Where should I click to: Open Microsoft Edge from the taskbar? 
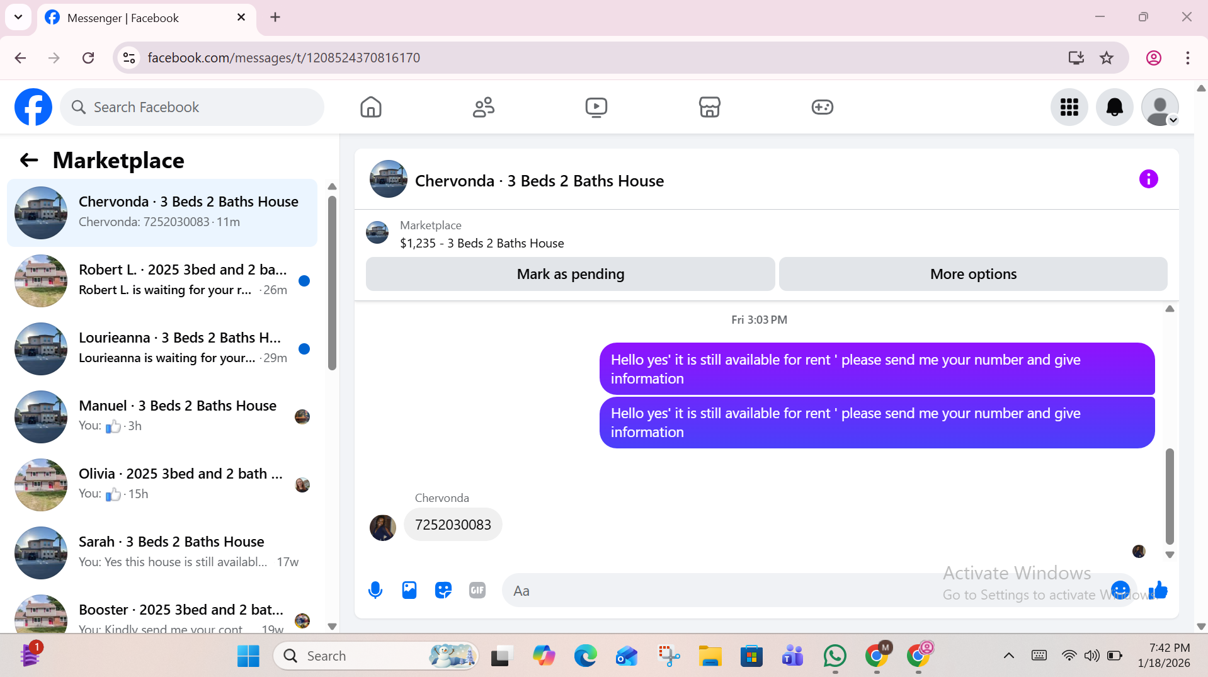point(585,656)
